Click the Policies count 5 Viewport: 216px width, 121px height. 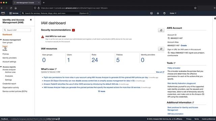[x=118, y=60]
